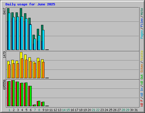Click the cyan pages bar for day 7

[x=35, y=44]
